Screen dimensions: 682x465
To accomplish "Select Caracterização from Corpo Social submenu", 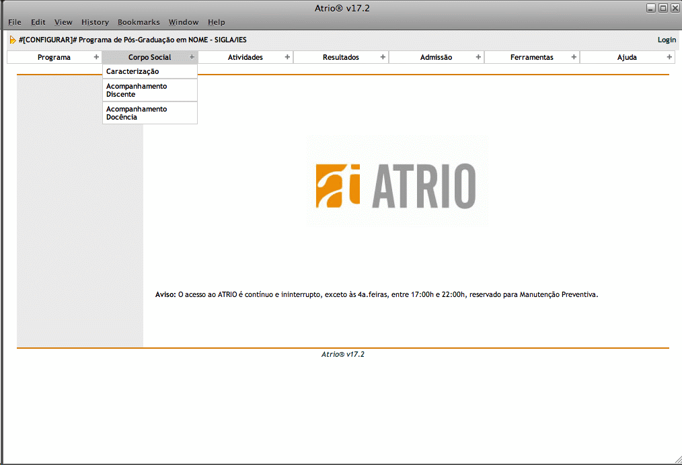I will pos(132,71).
